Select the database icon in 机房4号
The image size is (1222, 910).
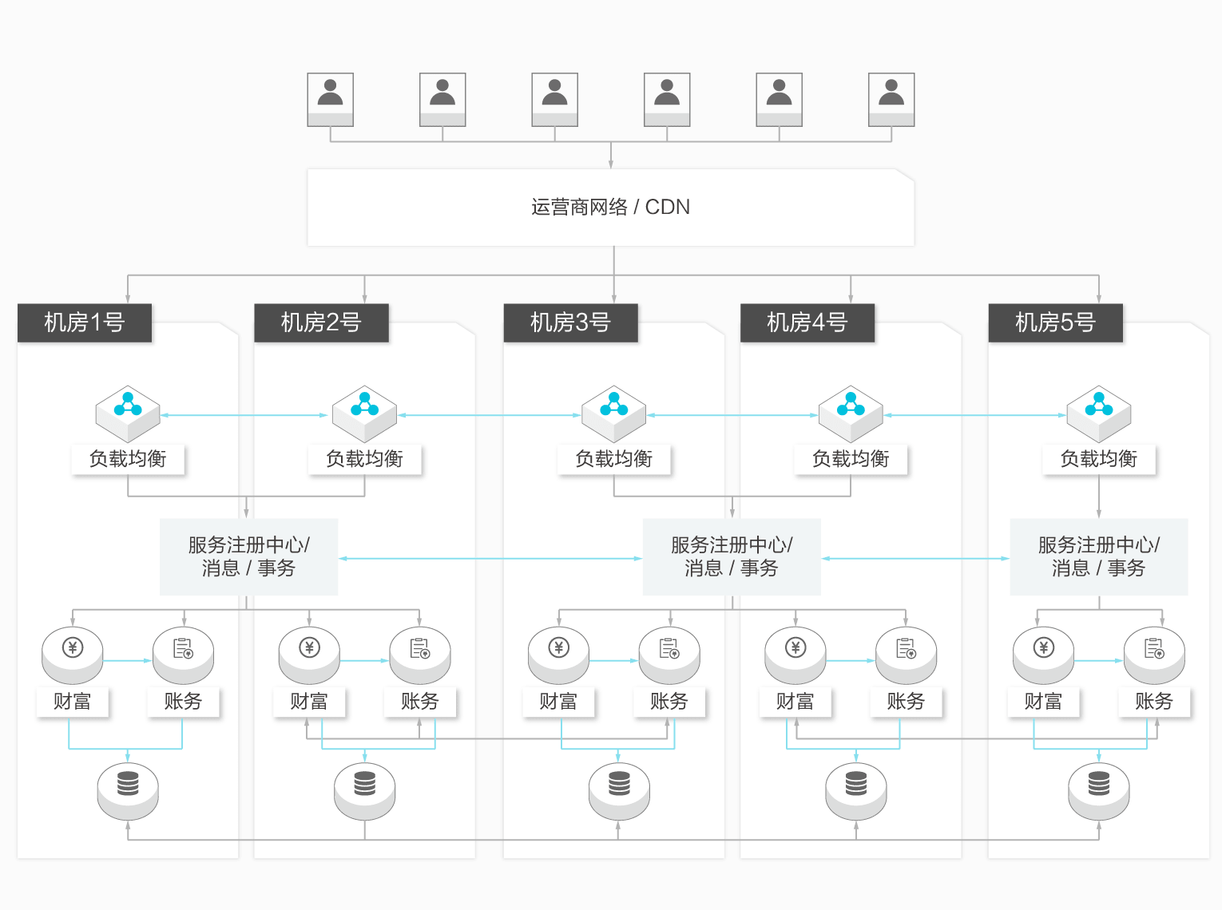[x=856, y=792]
